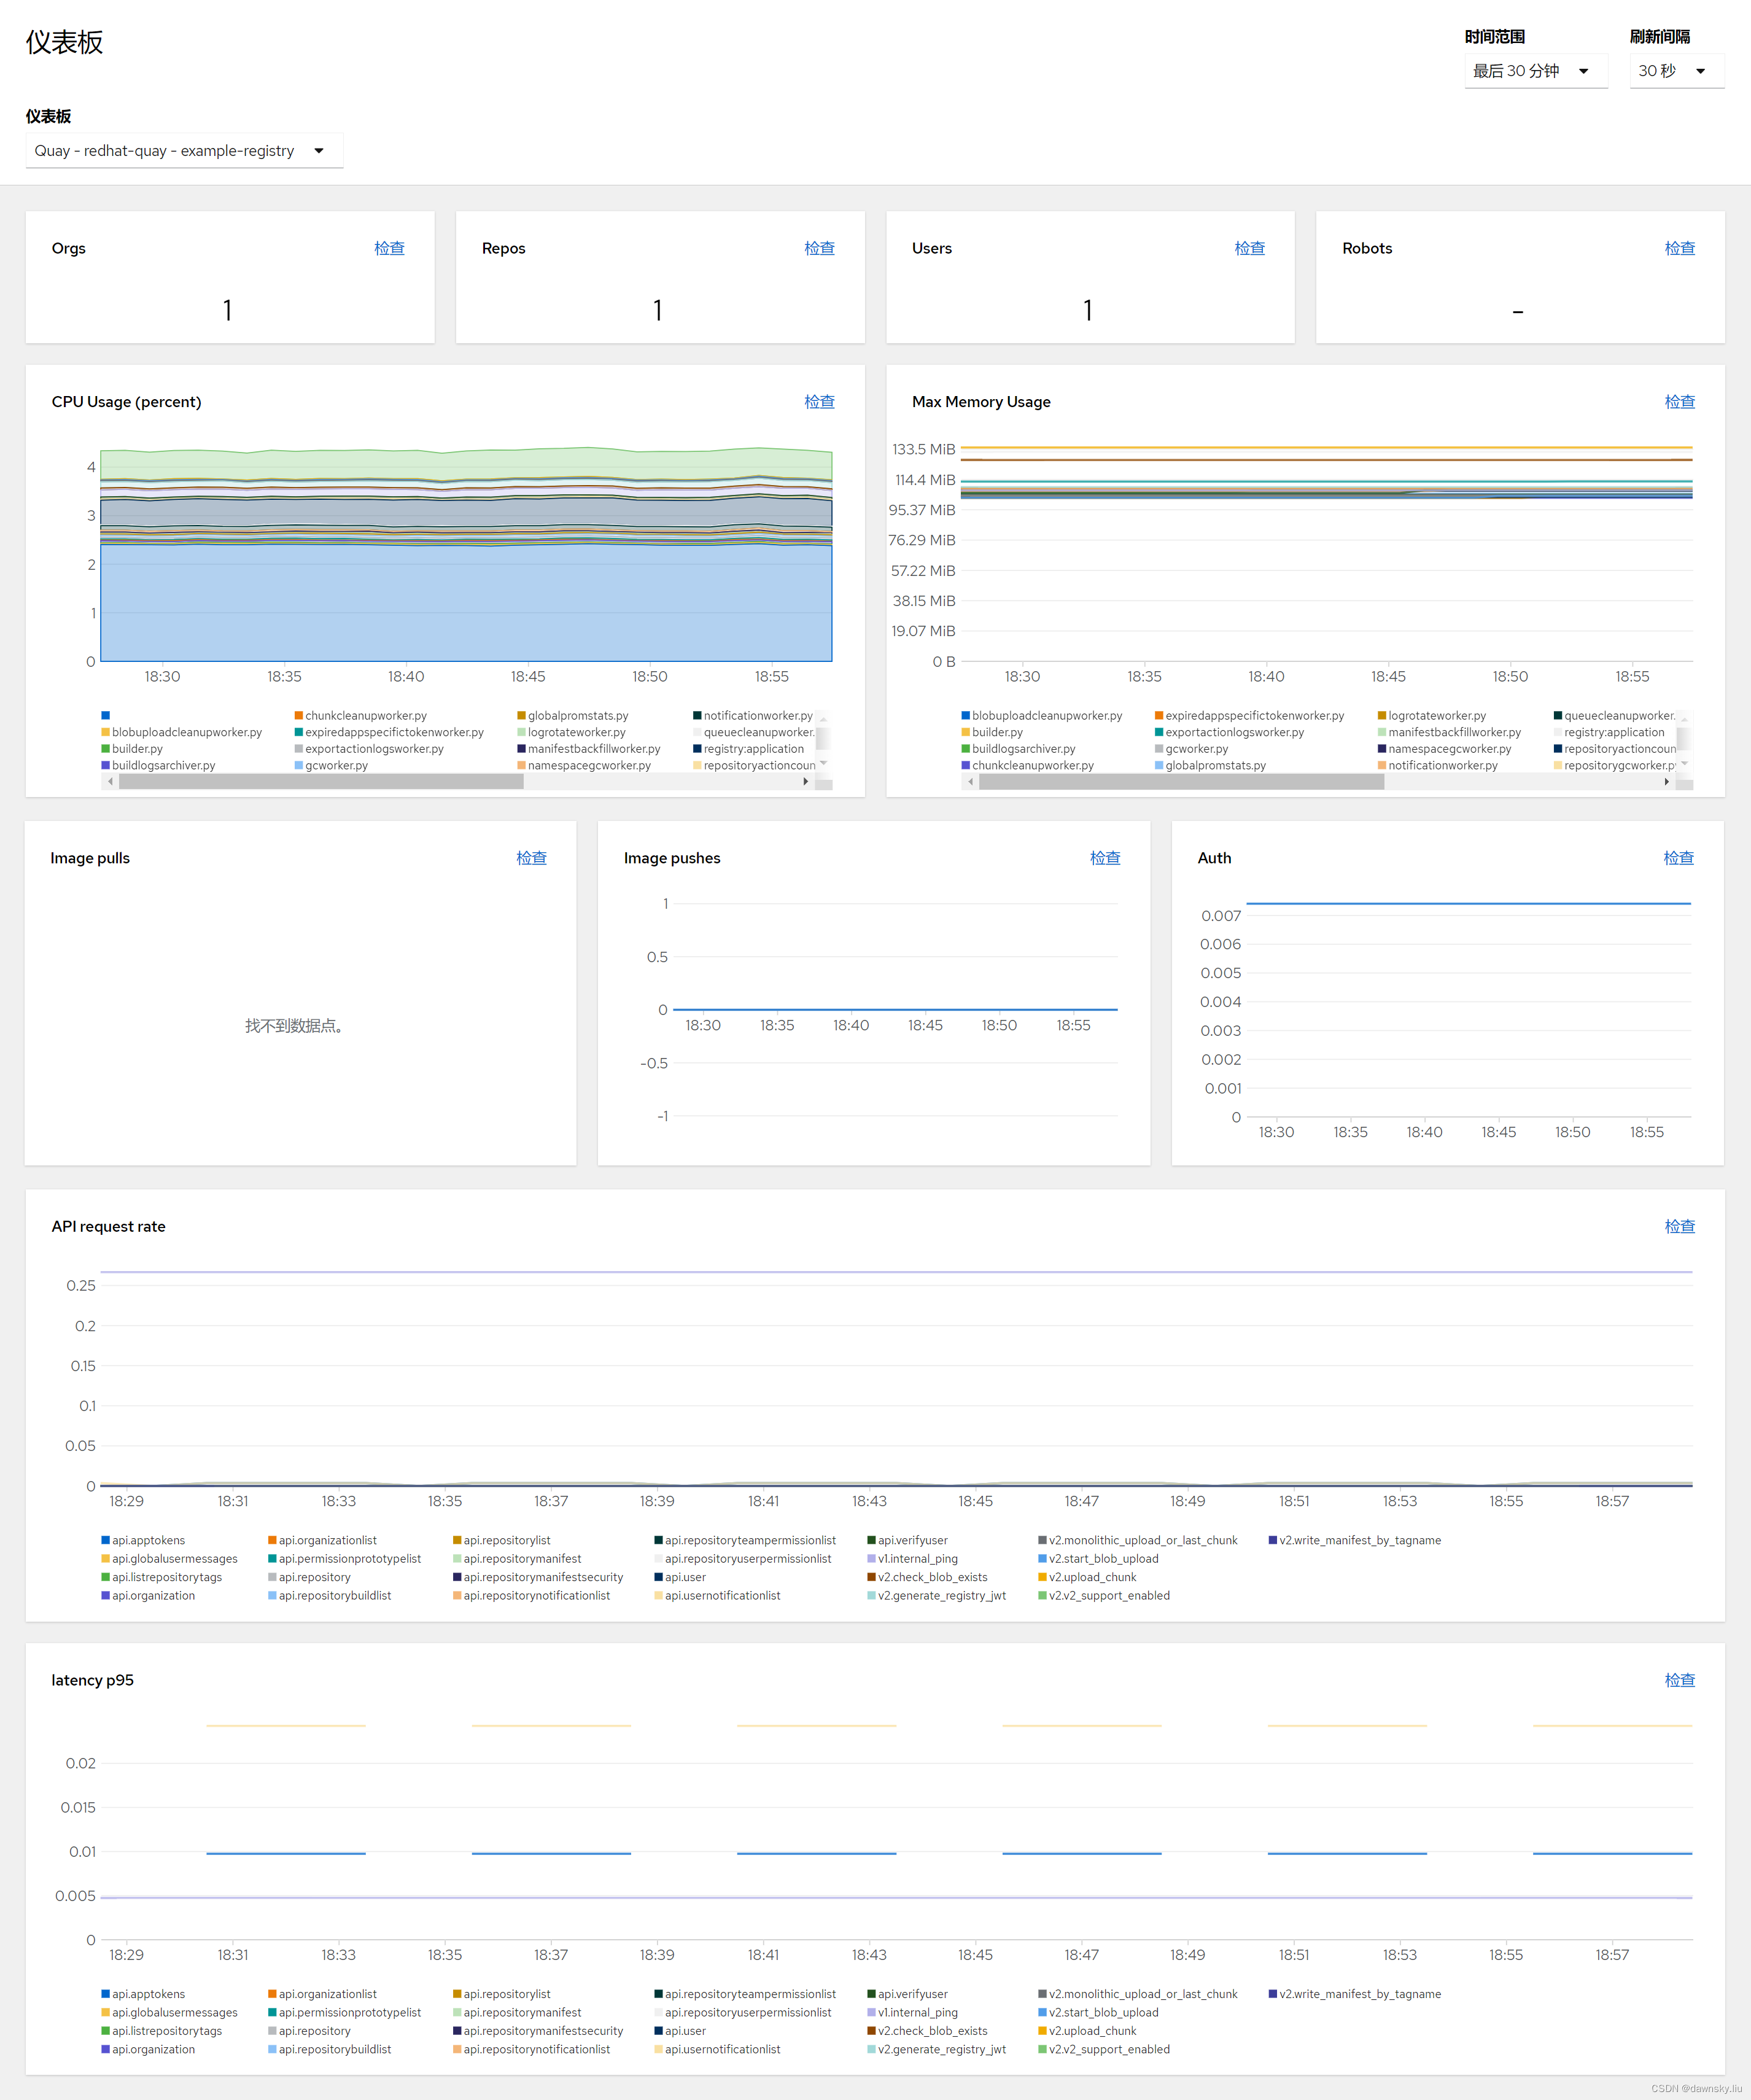1751x2100 pixels.
Task: Click the time range dropdown caret icon
Action: [x=1583, y=71]
